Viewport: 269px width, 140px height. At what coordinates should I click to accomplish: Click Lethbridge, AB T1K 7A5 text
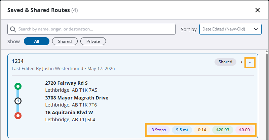[x=71, y=90]
